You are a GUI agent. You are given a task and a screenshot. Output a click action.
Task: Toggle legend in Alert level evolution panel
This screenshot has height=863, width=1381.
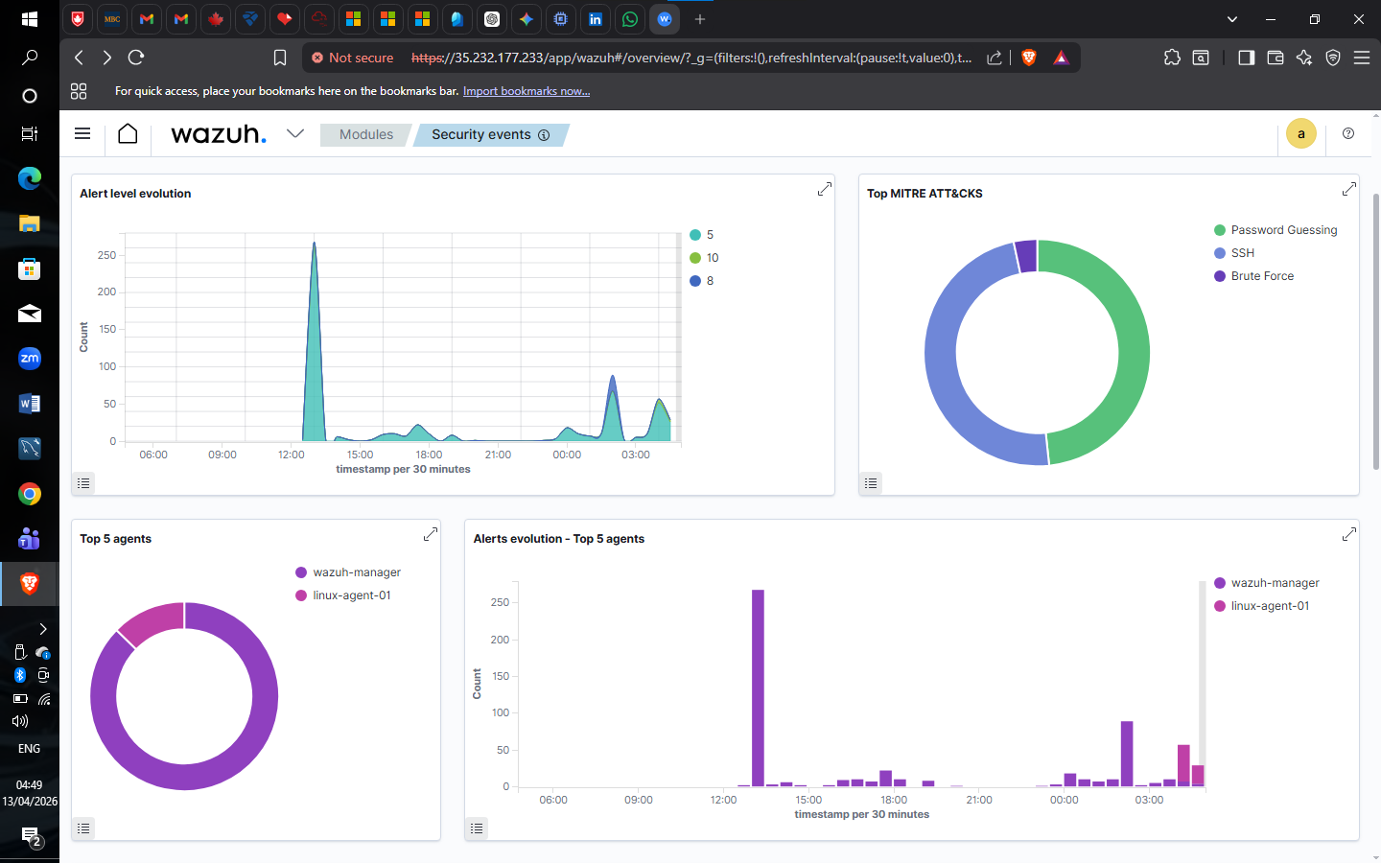click(x=84, y=483)
